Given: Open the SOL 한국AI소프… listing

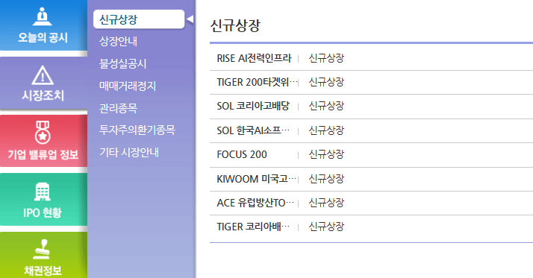Looking at the screenshot, I should pyautogui.click(x=253, y=130).
